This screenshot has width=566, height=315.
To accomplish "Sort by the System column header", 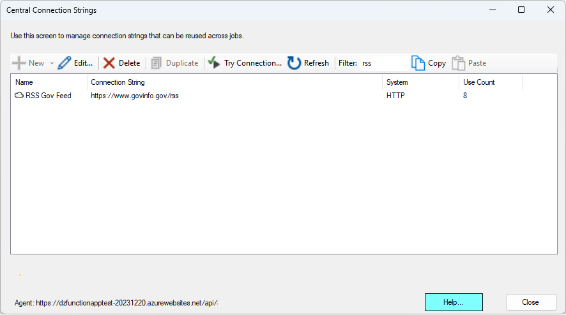I will [x=420, y=82].
